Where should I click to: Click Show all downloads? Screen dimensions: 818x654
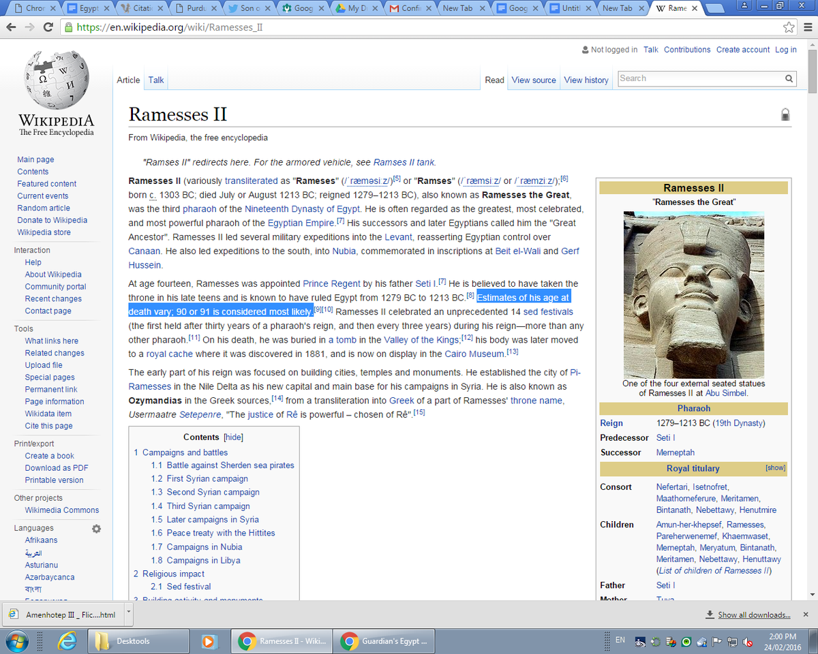(x=753, y=614)
